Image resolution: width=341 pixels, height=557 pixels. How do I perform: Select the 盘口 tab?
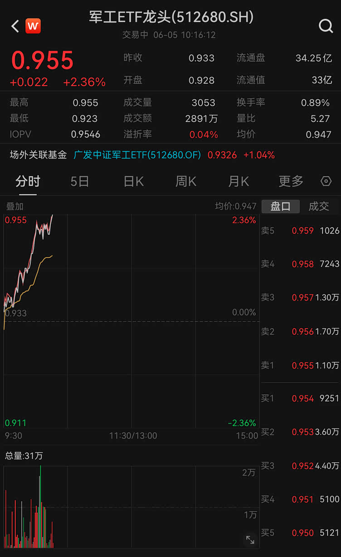(x=281, y=206)
